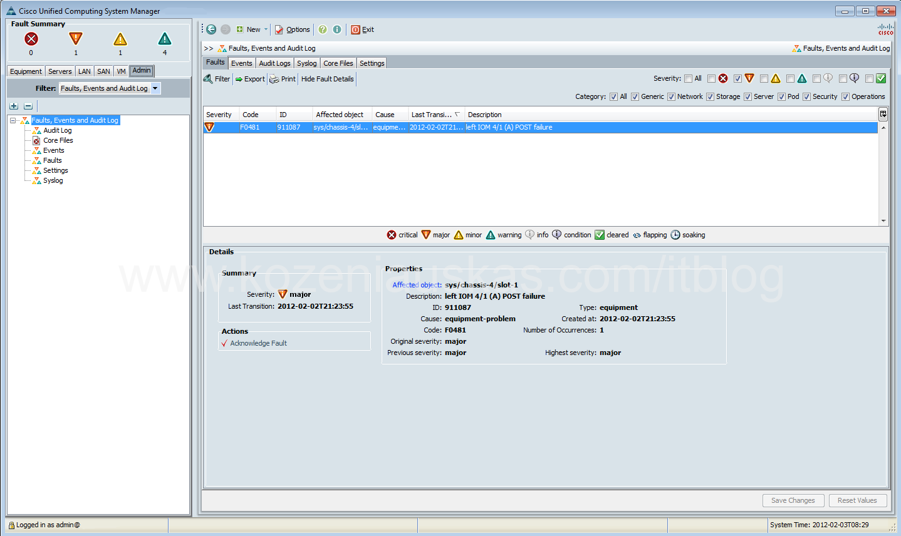Open the Options toolbar item
This screenshot has width=901, height=536.
[x=293, y=29]
